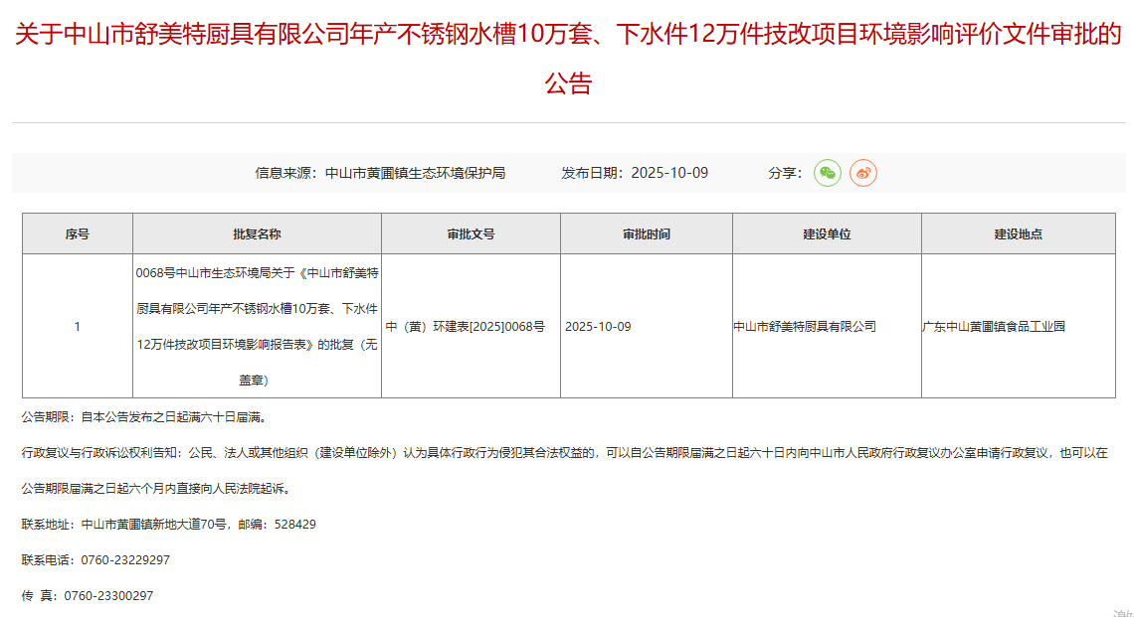Click the 建设地点 column header
1134x617 pixels.
pos(1018,234)
